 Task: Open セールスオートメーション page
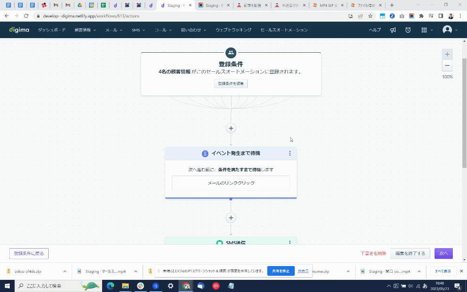(x=284, y=30)
